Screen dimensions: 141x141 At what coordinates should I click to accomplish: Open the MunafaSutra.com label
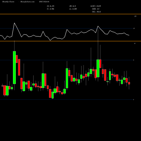point(27,2)
